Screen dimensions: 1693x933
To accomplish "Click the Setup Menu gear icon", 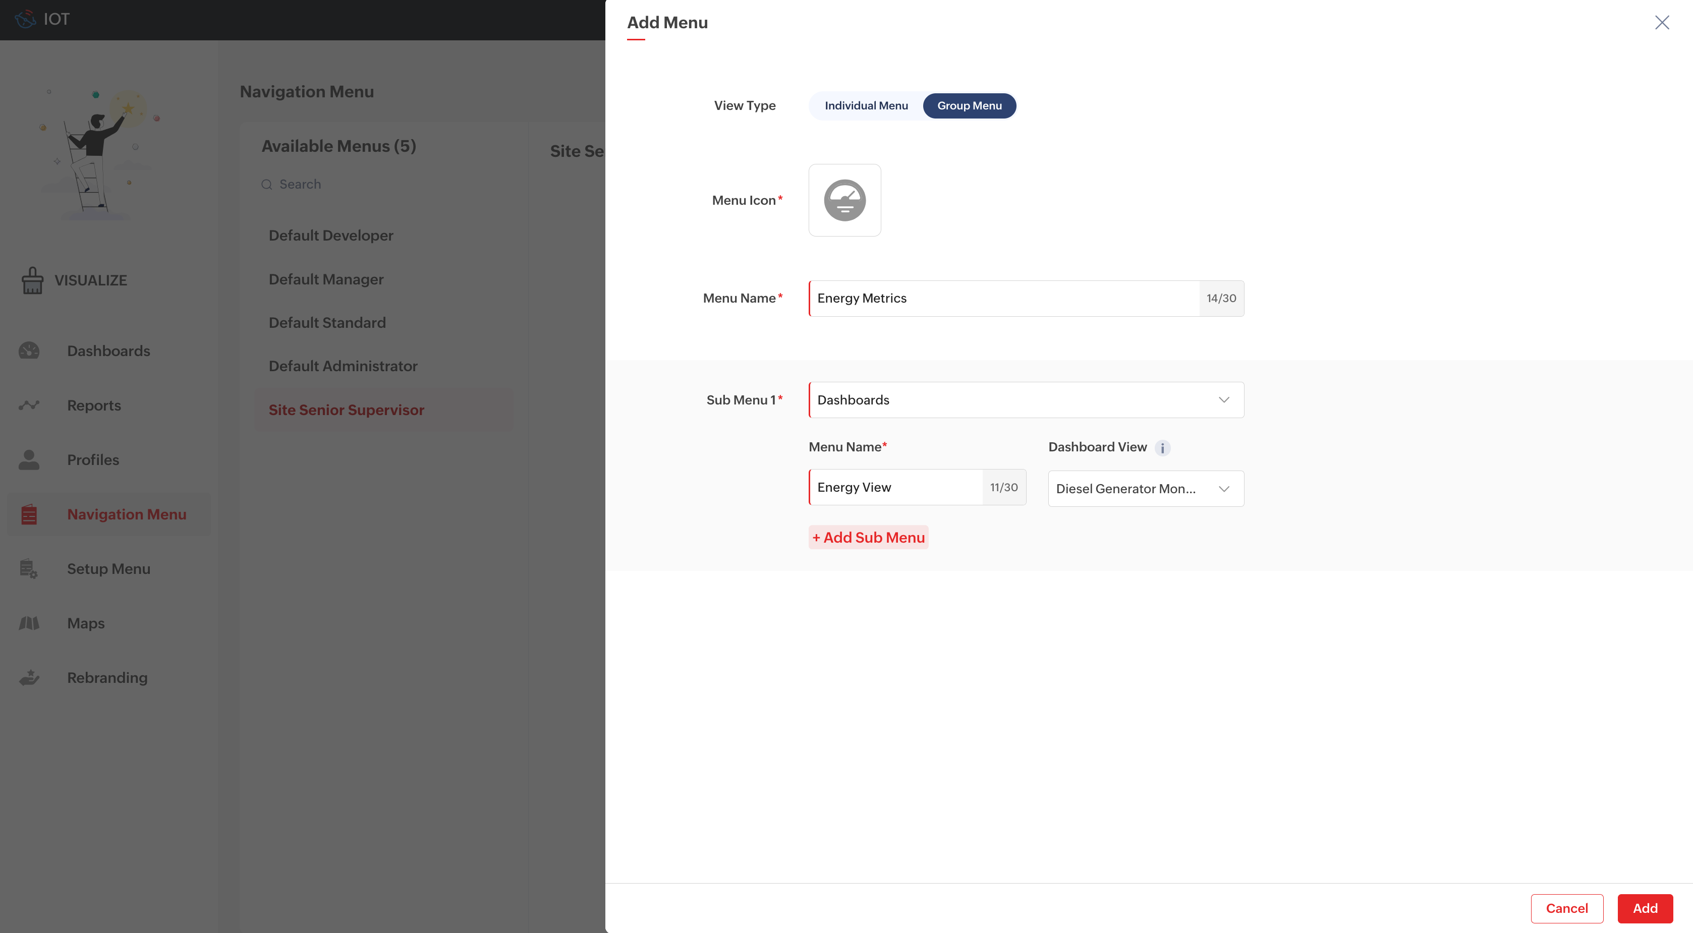I will pyautogui.click(x=29, y=569).
